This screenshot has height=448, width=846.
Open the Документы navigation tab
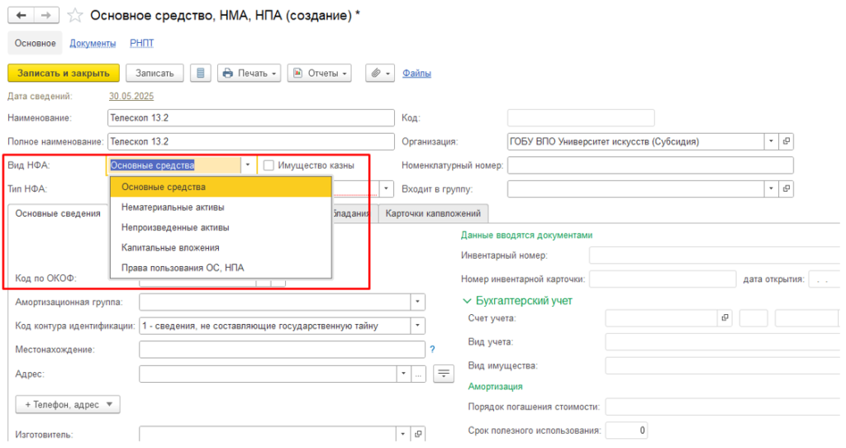(x=93, y=43)
